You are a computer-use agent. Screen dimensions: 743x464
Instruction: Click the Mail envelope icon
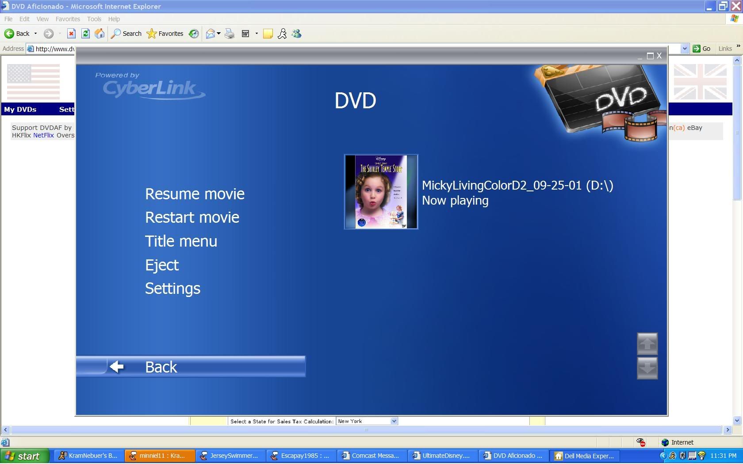point(211,34)
